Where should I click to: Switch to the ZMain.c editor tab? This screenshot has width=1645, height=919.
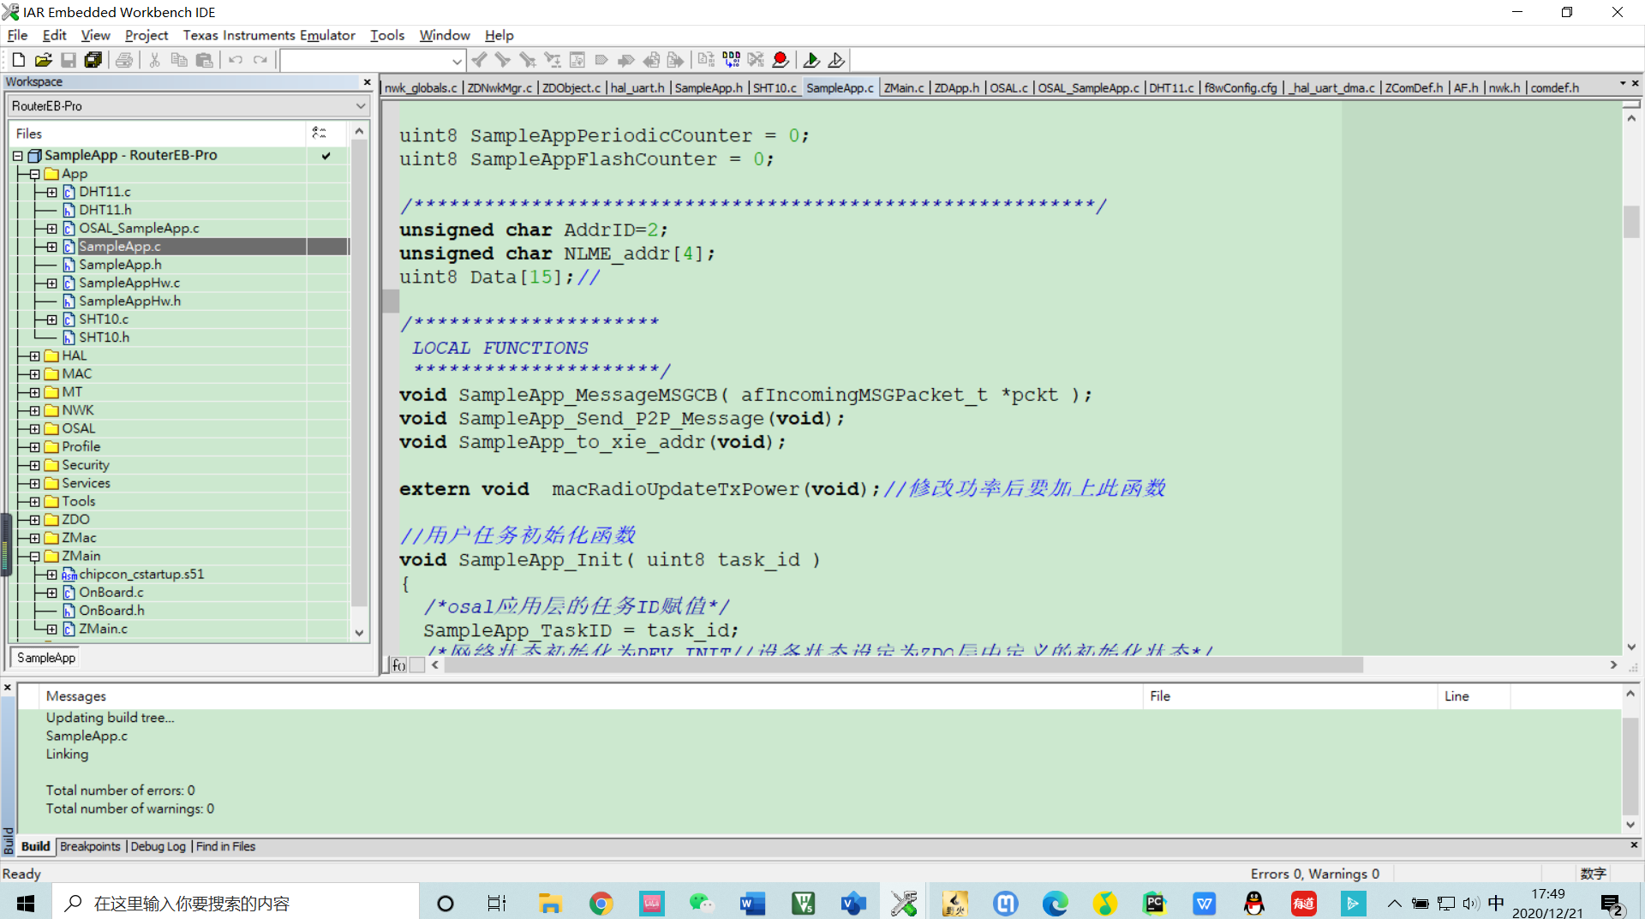click(904, 88)
